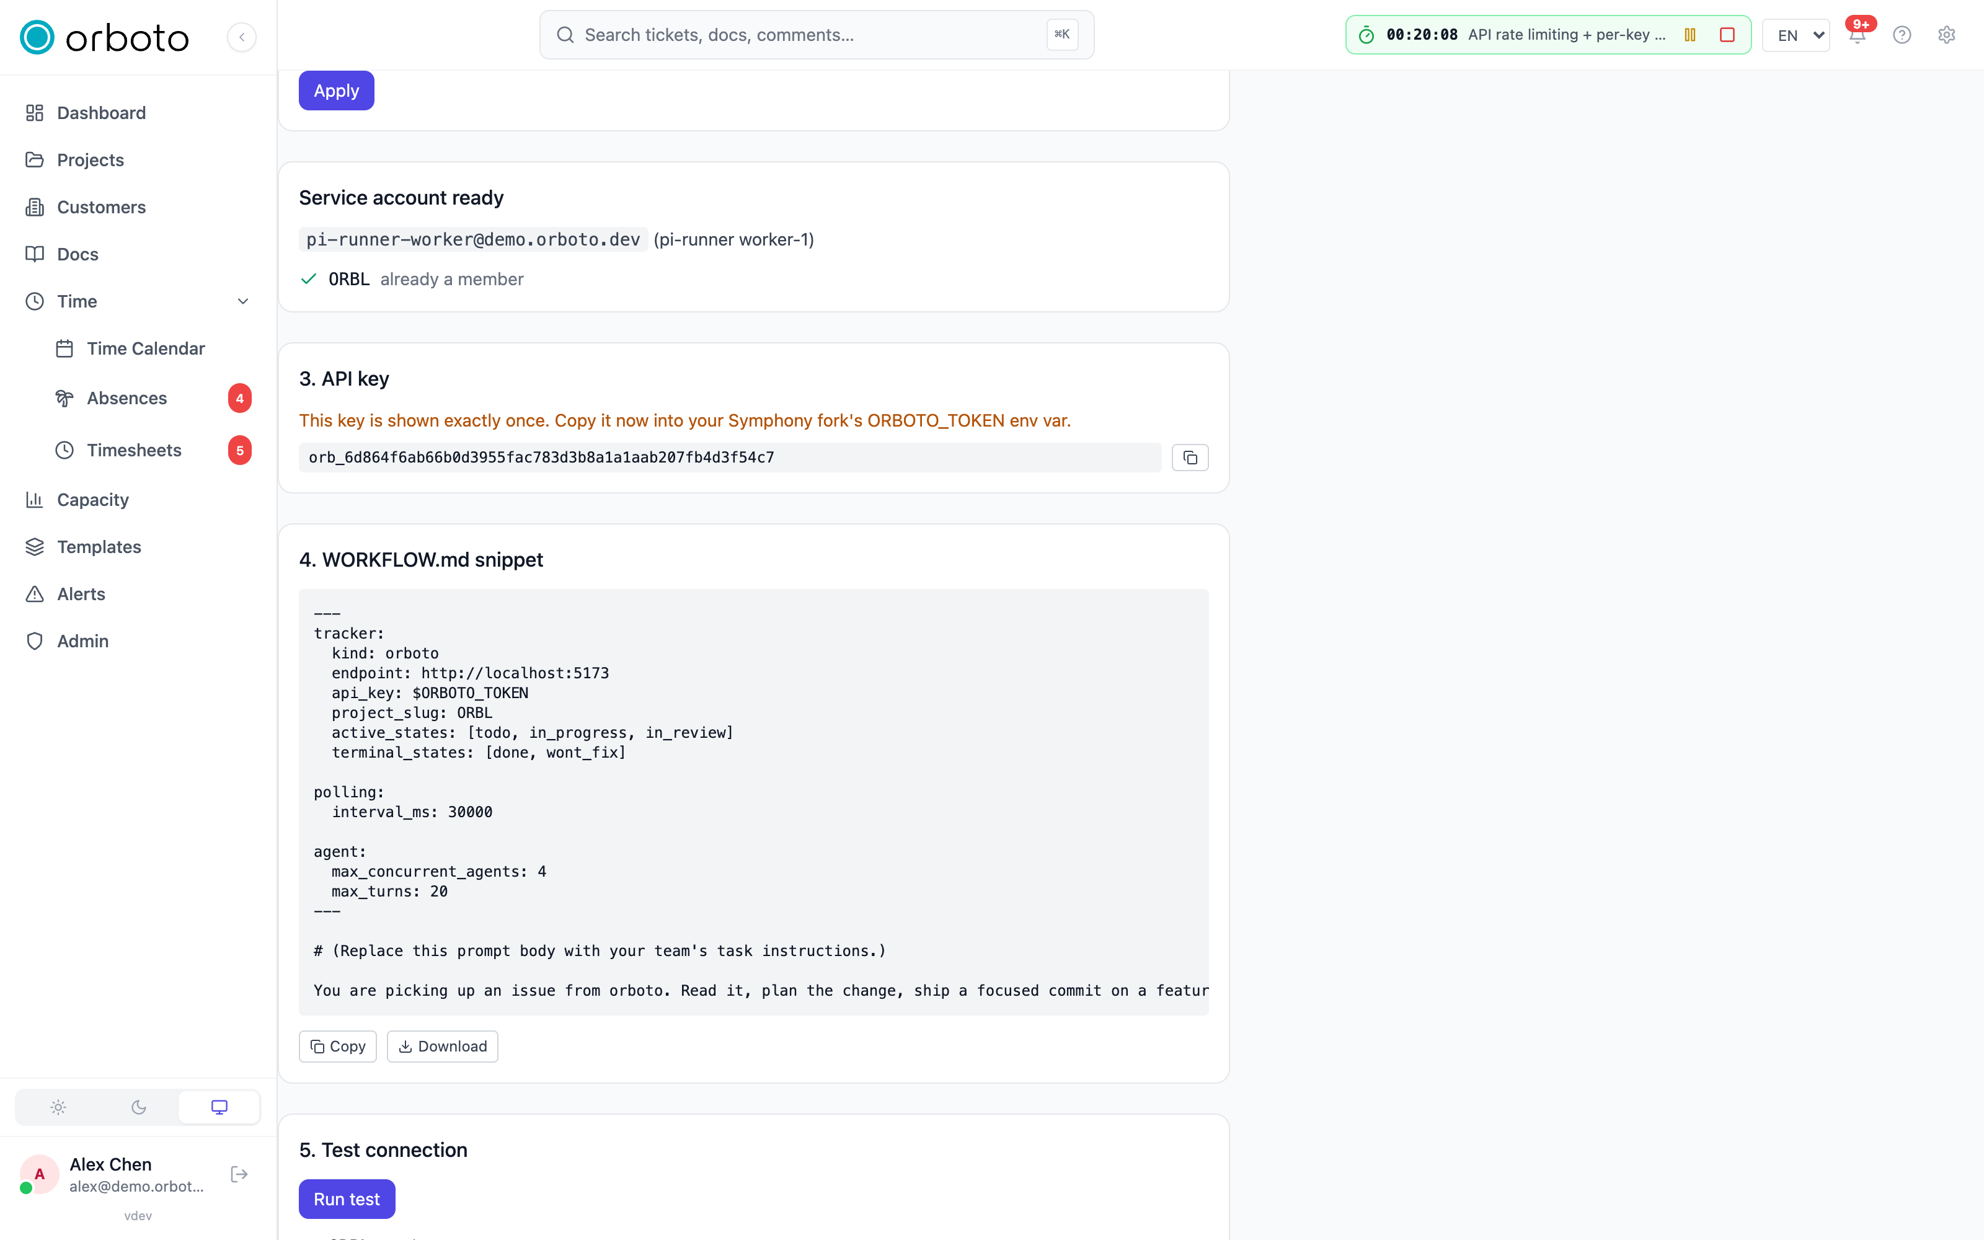Open the settings gear

coord(1946,35)
